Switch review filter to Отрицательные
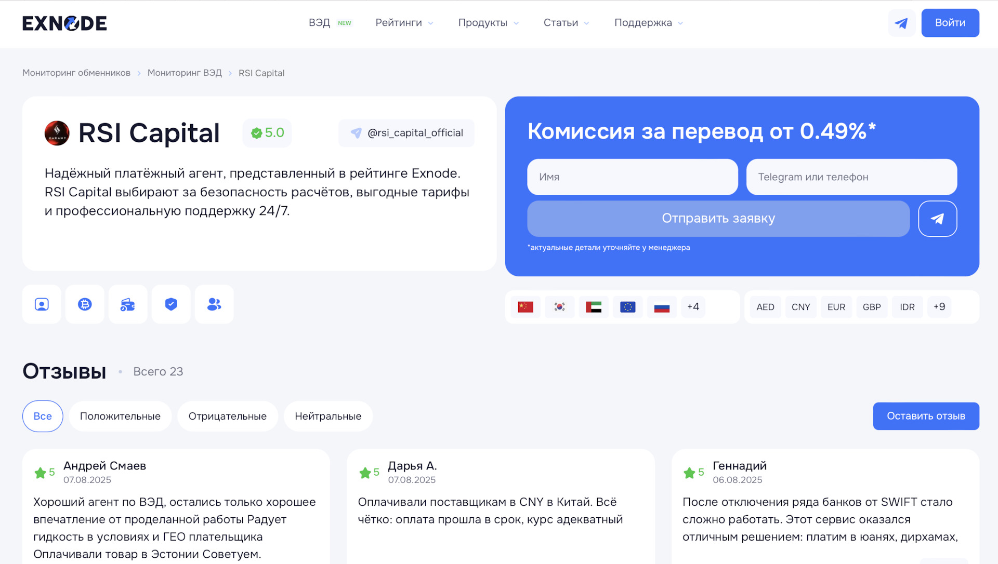The image size is (998, 564). click(x=228, y=416)
